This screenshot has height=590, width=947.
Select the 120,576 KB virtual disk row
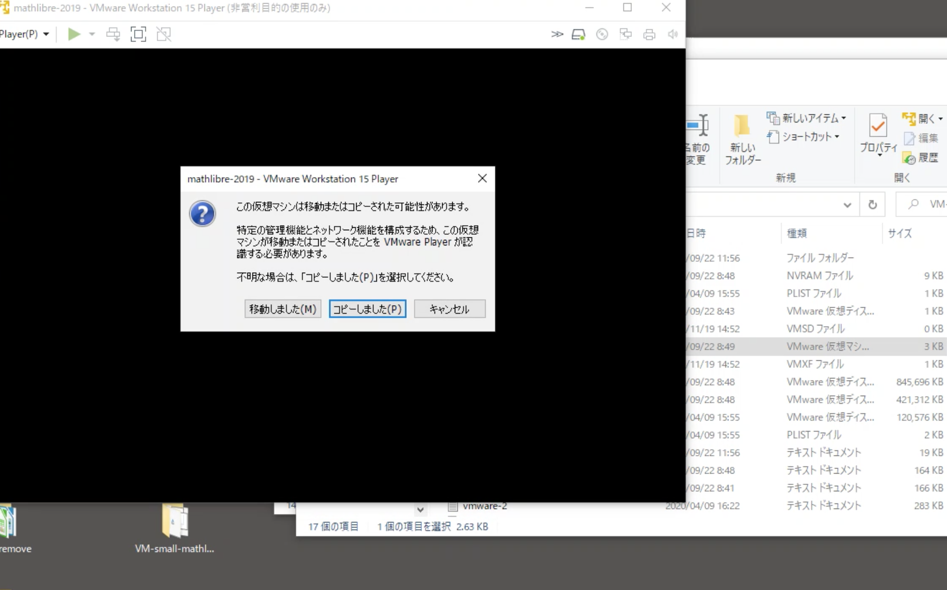coord(816,417)
